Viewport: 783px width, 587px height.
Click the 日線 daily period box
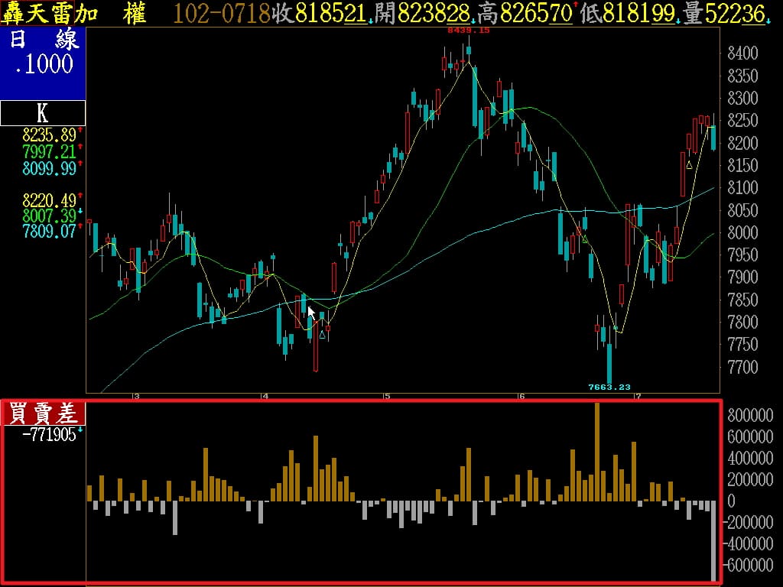(43, 54)
